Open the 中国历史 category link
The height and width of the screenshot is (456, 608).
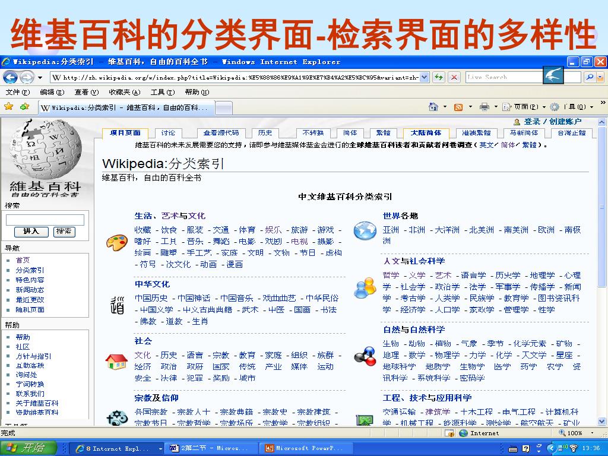pyautogui.click(x=151, y=298)
